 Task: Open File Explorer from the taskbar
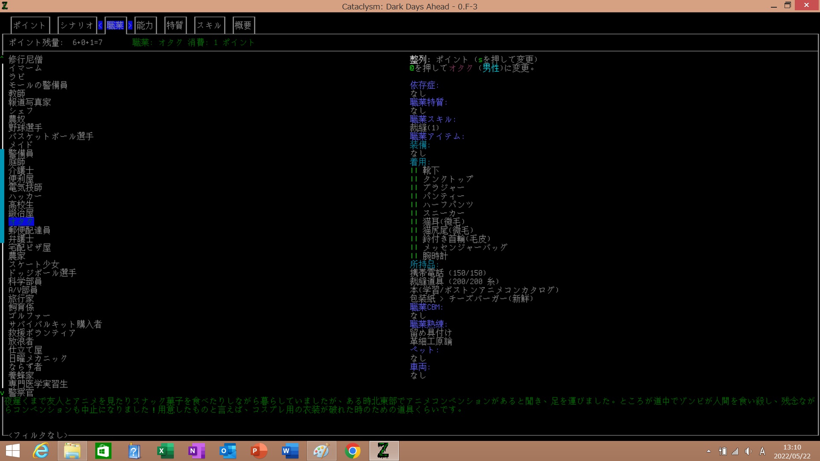72,451
